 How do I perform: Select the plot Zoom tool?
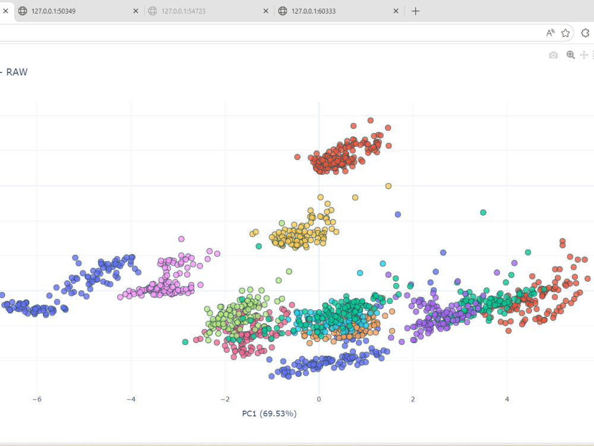(x=570, y=55)
